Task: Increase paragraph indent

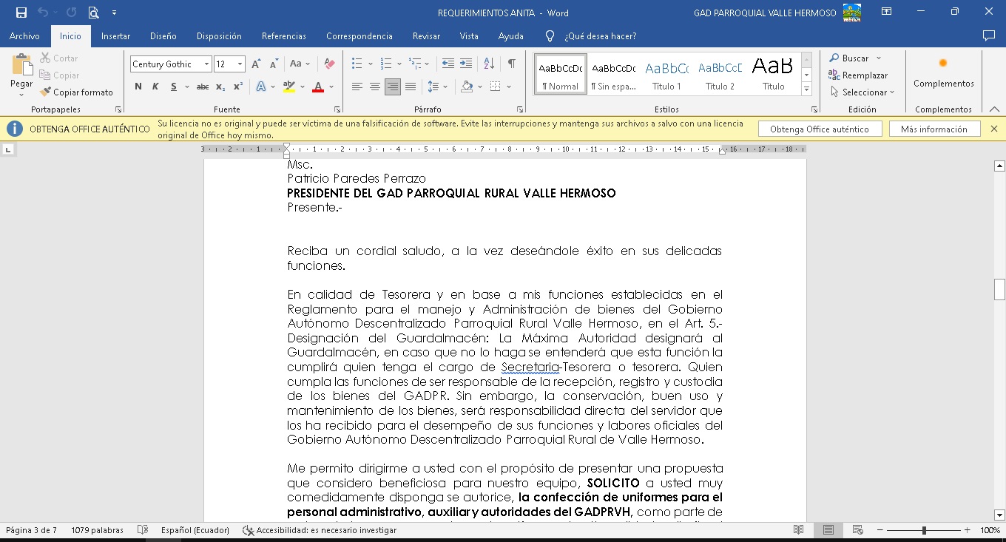Action: click(466, 64)
